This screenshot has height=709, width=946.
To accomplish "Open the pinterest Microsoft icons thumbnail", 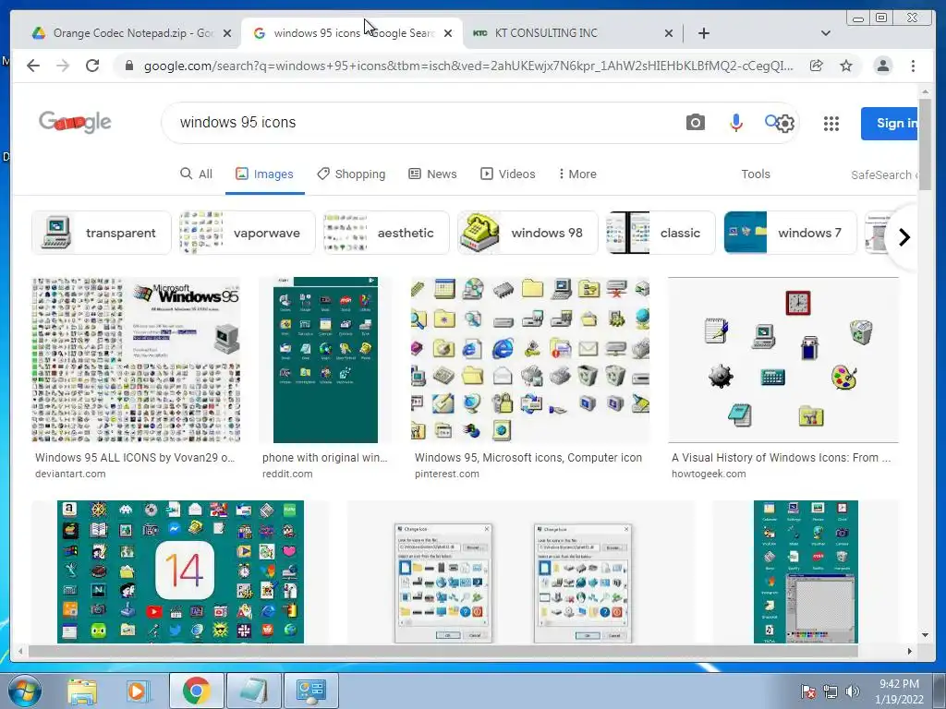I will coord(530,360).
